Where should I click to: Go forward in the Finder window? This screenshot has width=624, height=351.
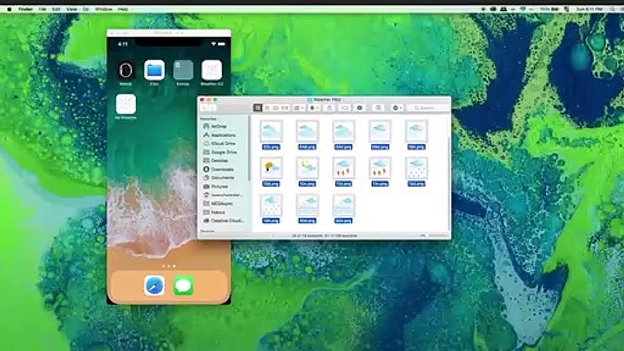(x=213, y=108)
